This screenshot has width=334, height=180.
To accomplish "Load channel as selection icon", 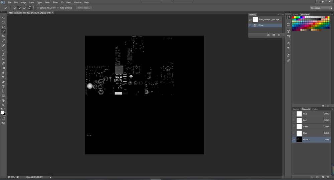I will tap(312, 177).
